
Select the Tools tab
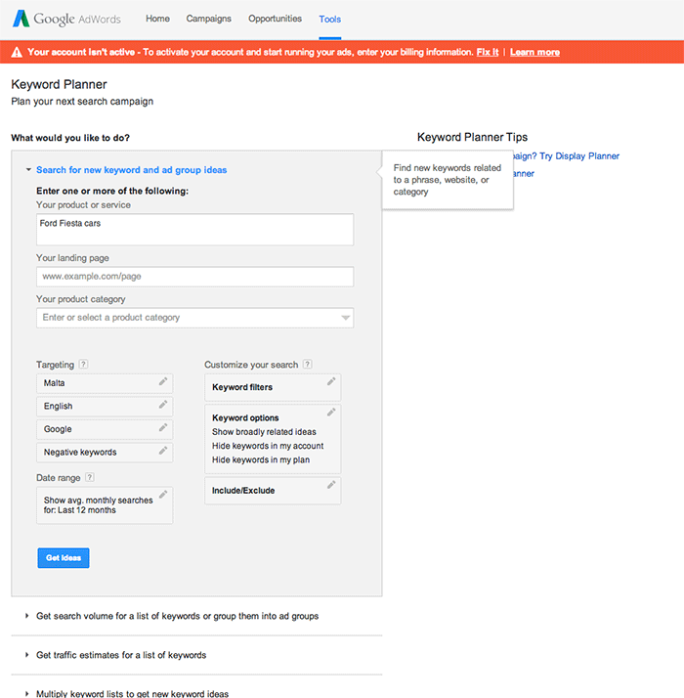(x=329, y=20)
